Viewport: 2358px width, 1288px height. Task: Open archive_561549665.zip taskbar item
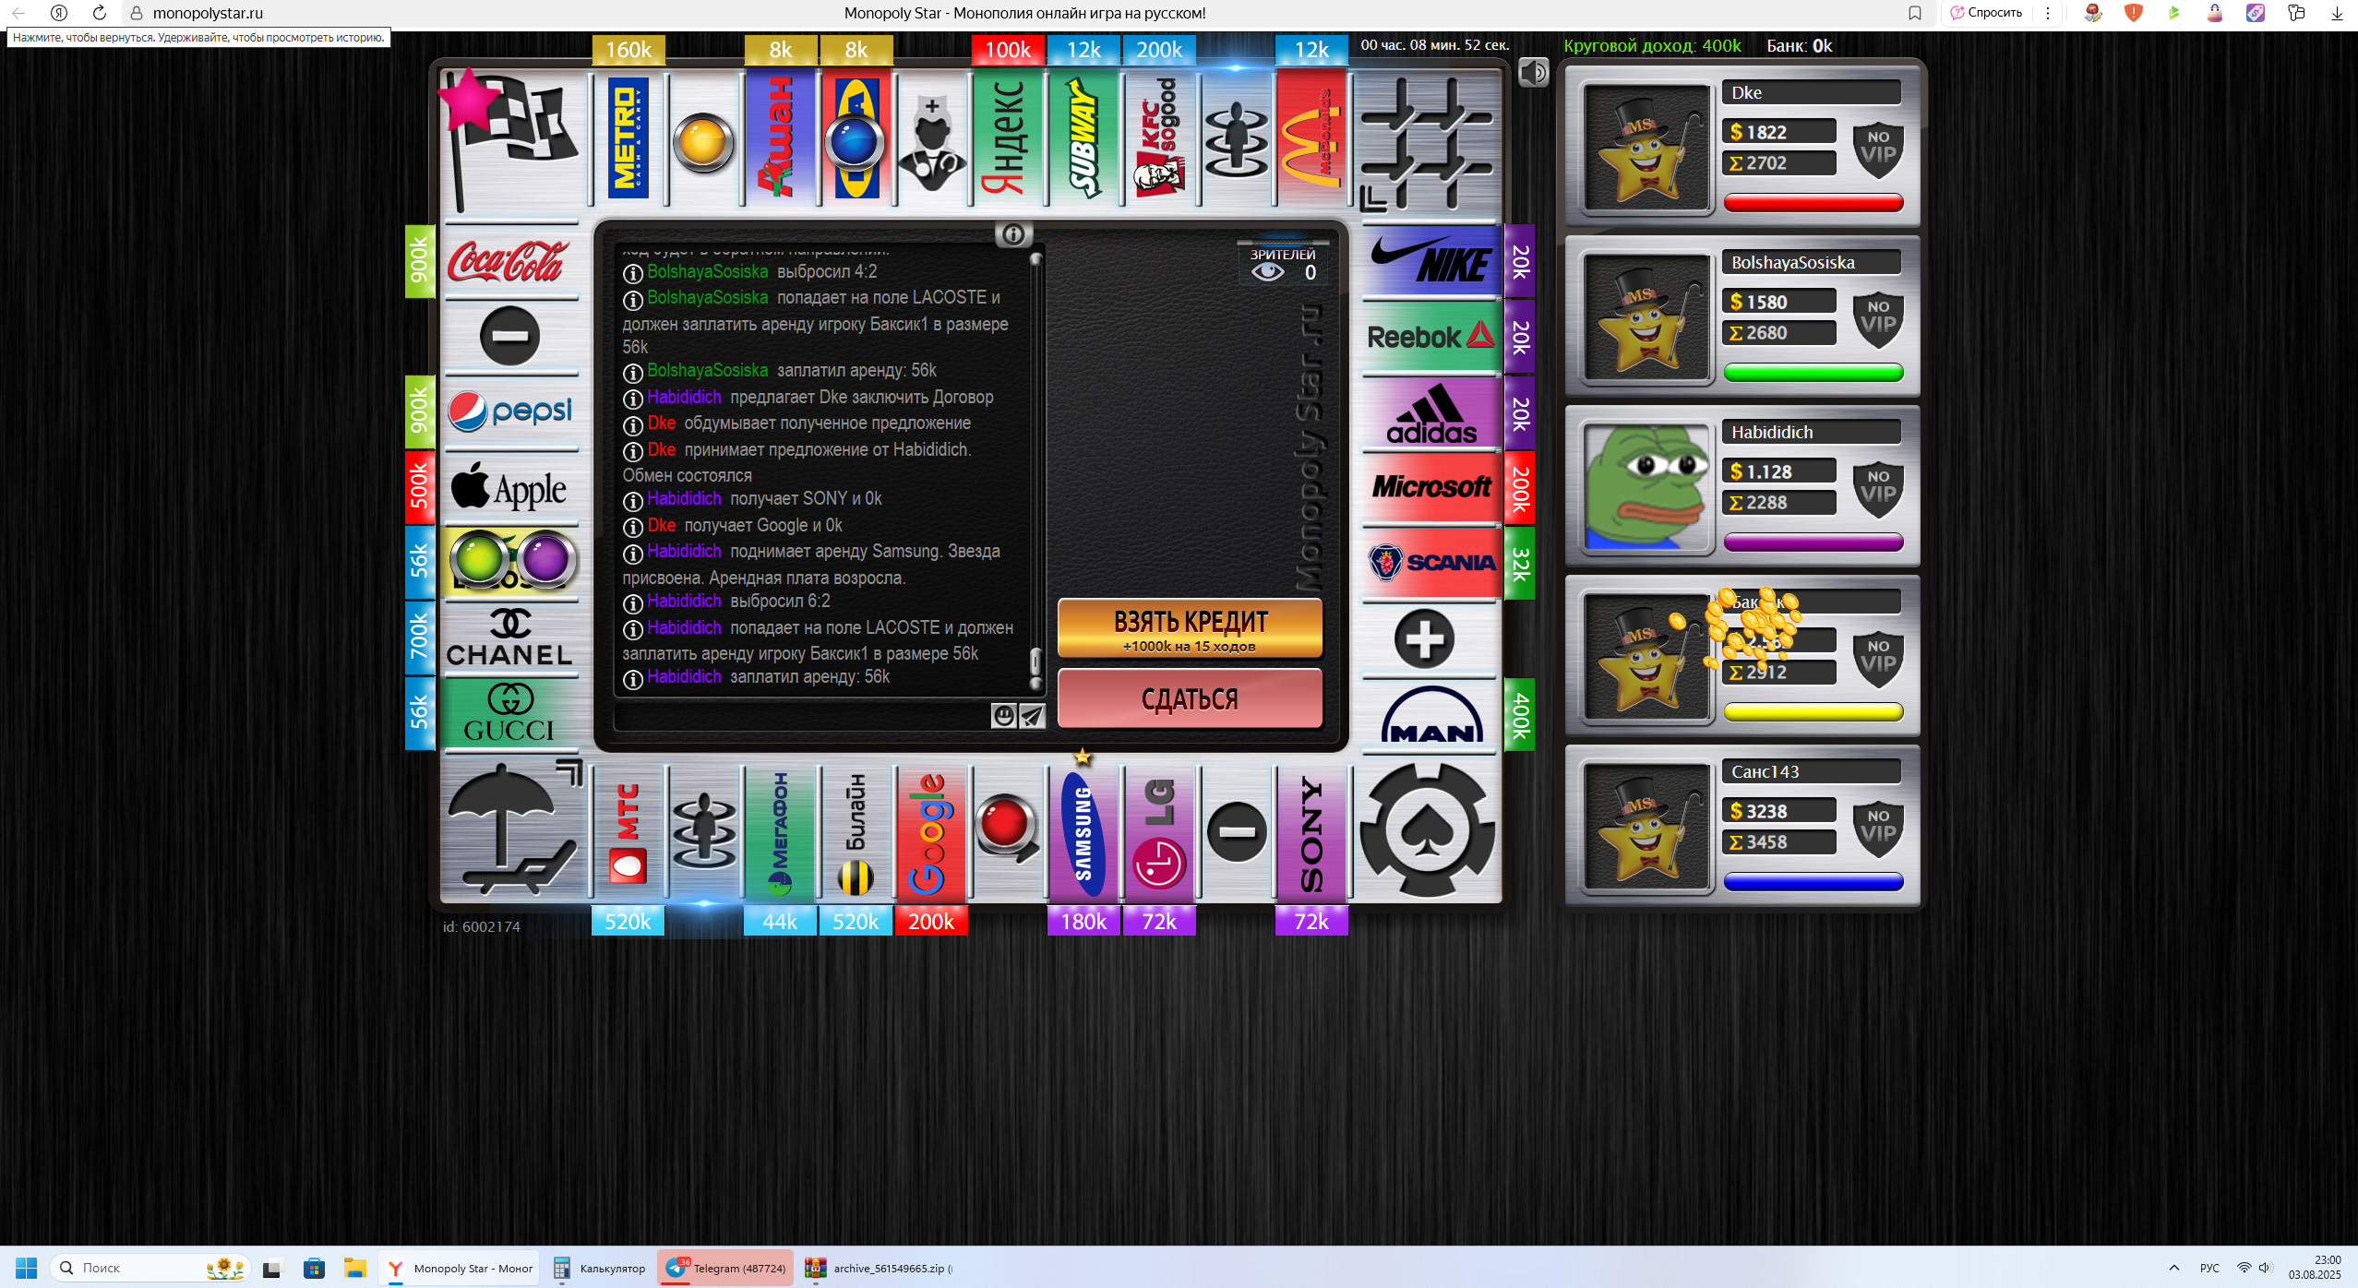coord(879,1268)
